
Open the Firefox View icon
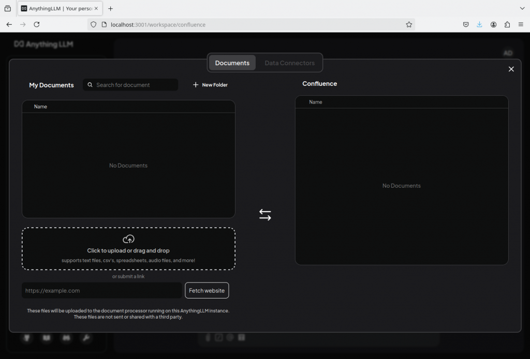click(8, 8)
